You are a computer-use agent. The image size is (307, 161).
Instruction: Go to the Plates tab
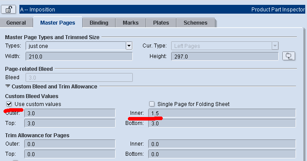(x=161, y=23)
